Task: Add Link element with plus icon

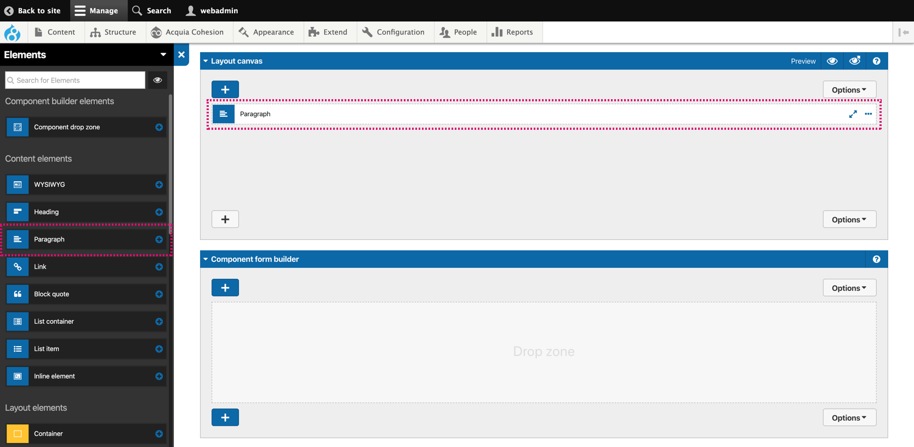Action: point(159,267)
